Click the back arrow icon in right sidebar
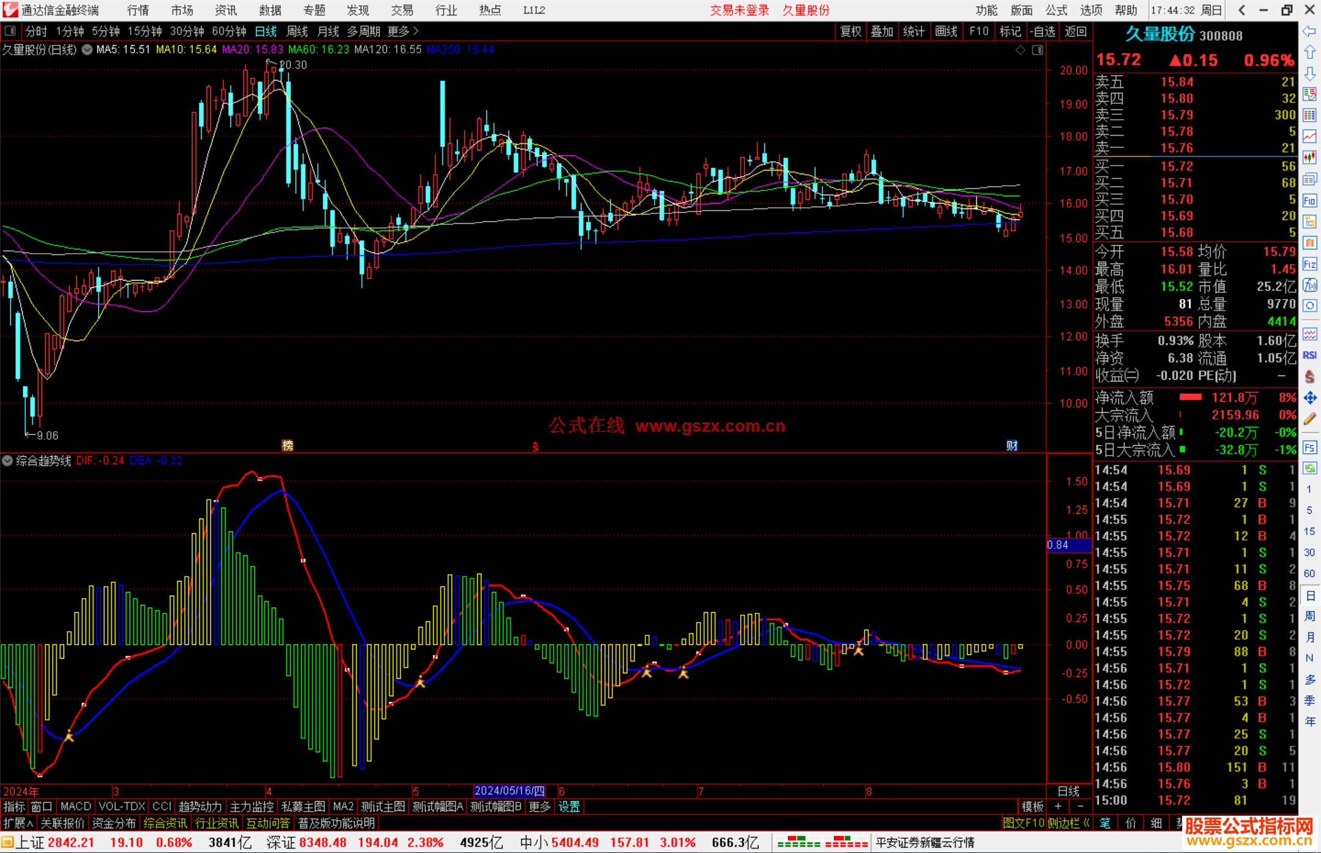 tap(1309, 31)
